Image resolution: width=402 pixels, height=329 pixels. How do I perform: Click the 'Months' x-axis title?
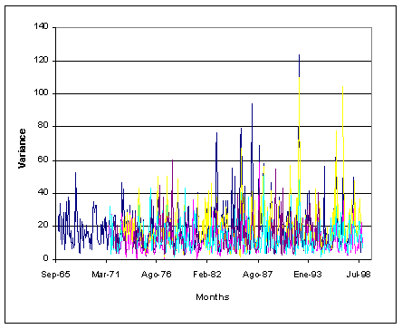coord(213,297)
